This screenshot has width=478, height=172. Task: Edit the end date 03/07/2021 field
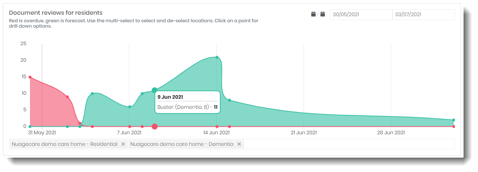click(x=423, y=15)
